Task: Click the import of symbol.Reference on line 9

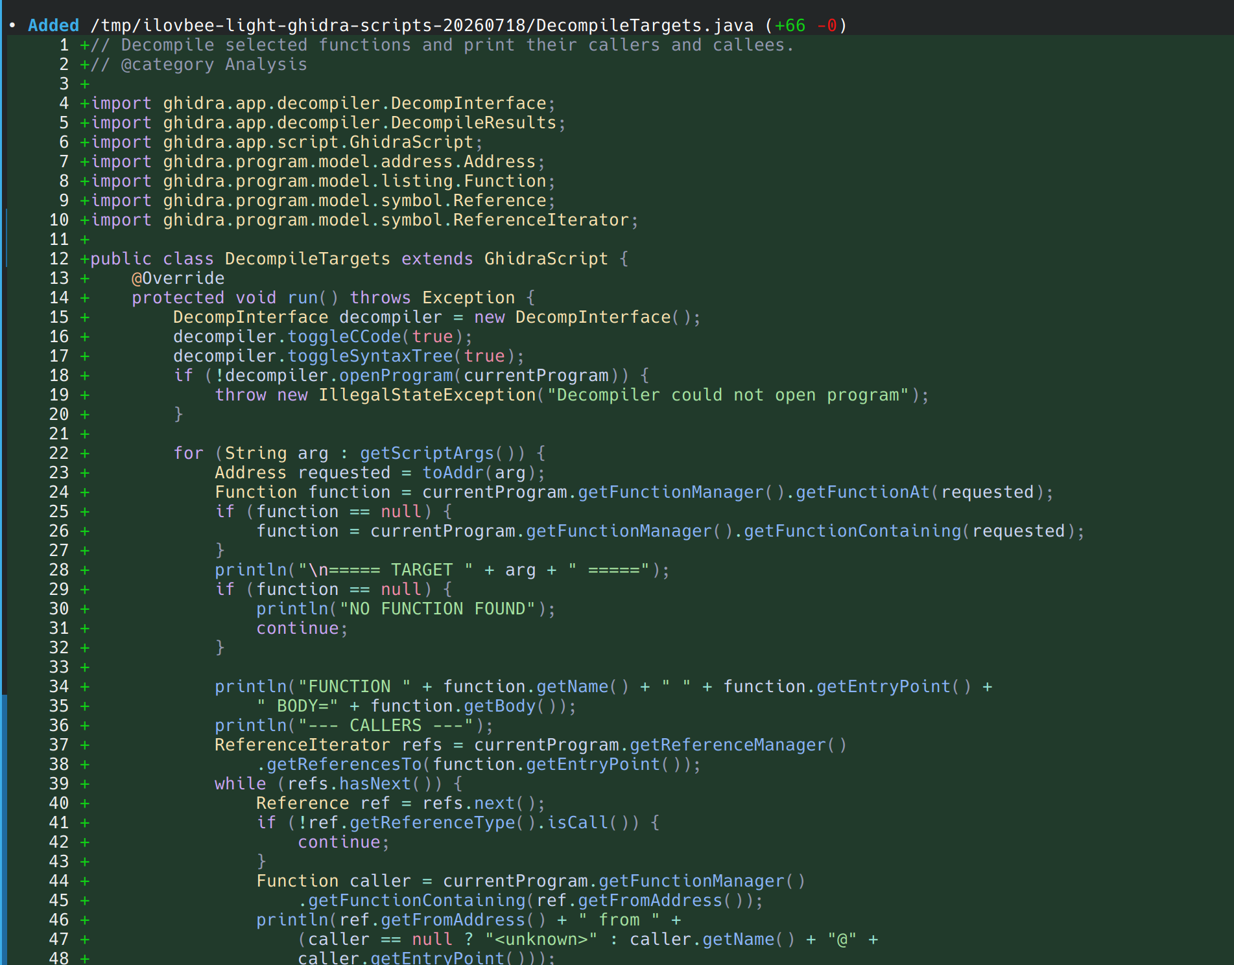Action: (323, 200)
